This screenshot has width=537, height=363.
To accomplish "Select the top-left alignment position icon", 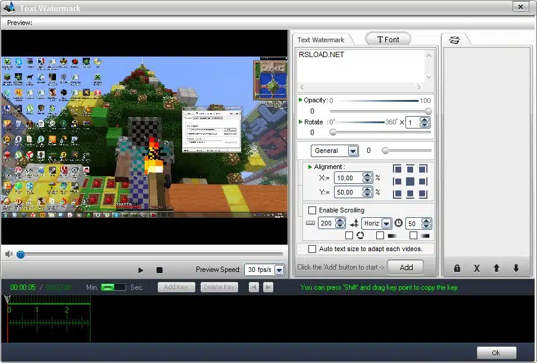I will tap(397, 169).
